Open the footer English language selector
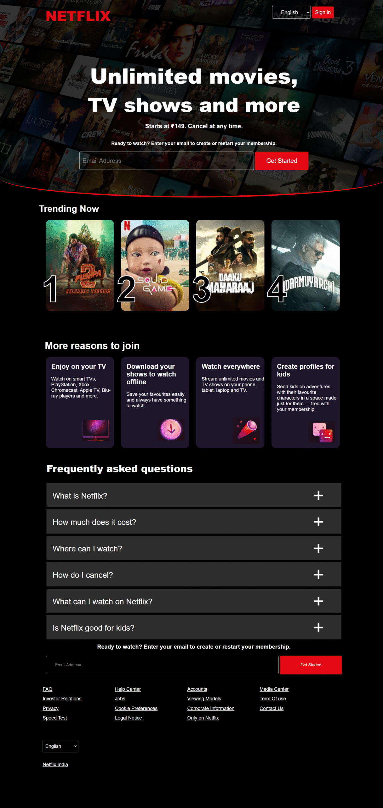 [x=60, y=746]
